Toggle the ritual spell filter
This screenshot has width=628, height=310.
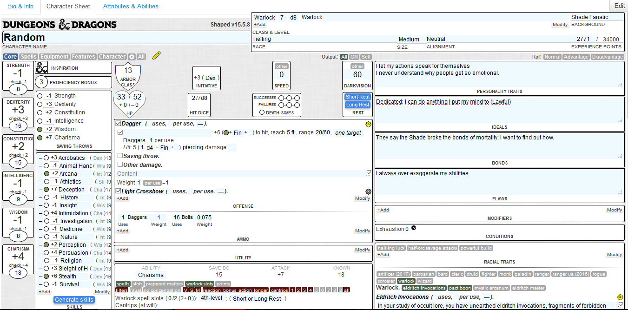[x=135, y=290]
